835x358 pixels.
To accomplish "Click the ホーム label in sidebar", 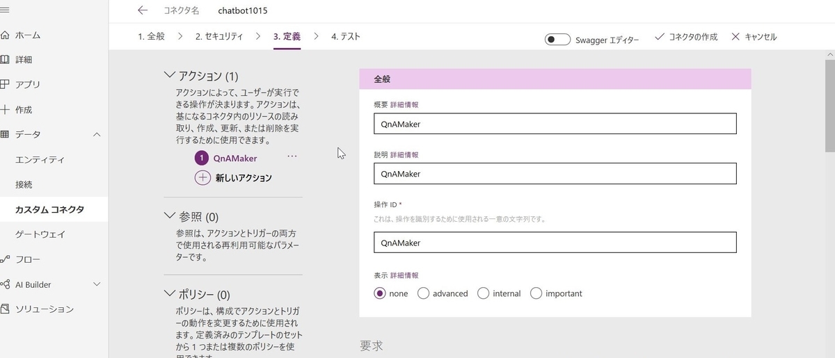I will click(28, 35).
